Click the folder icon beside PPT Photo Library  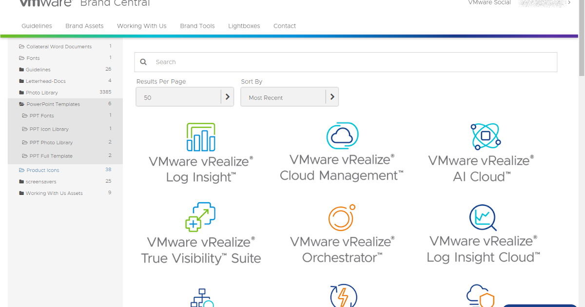coord(25,142)
